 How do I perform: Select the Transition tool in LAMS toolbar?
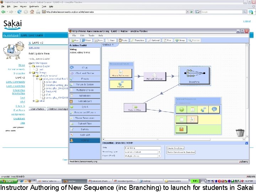tap(138, 40)
